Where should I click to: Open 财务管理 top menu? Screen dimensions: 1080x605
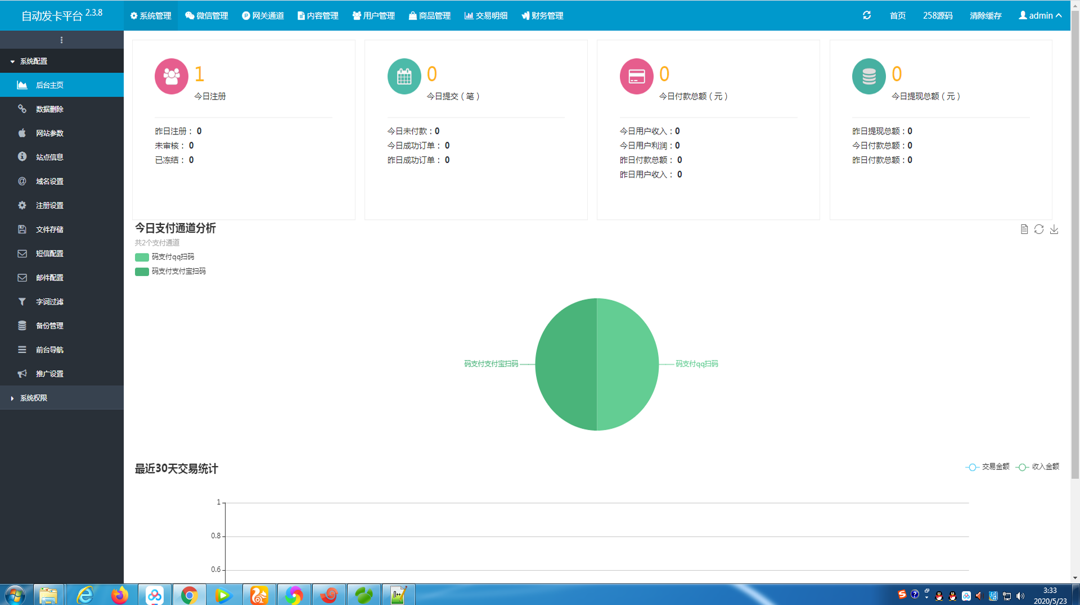(x=542, y=16)
